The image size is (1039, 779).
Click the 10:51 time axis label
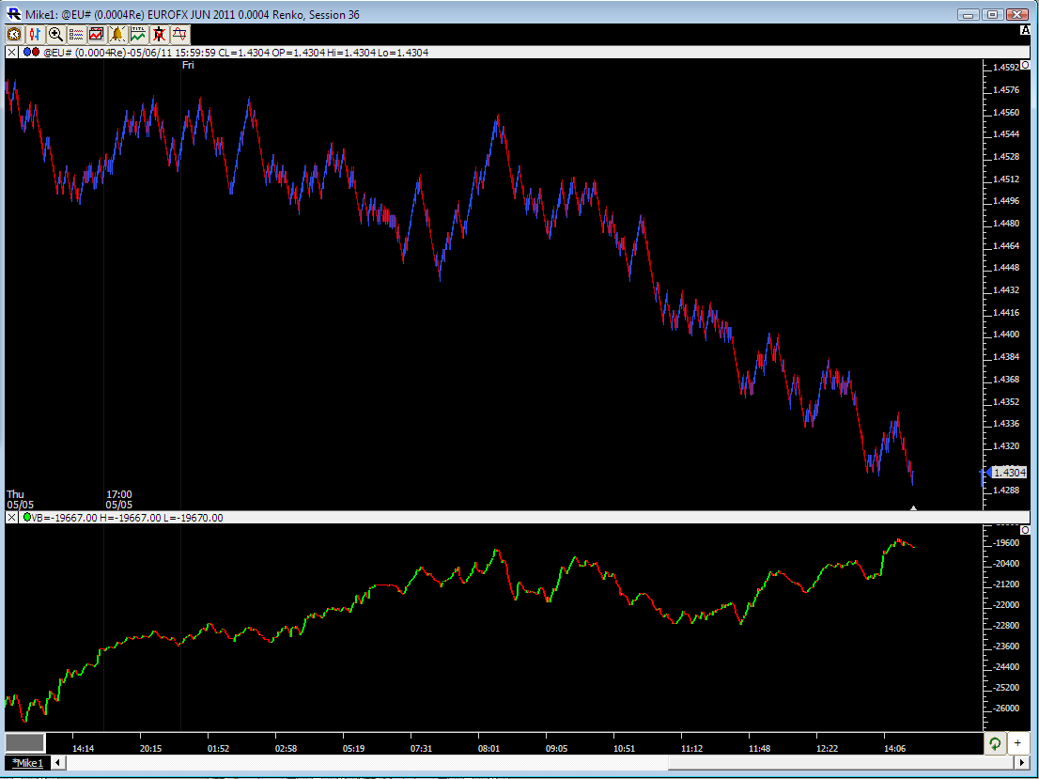(x=624, y=749)
